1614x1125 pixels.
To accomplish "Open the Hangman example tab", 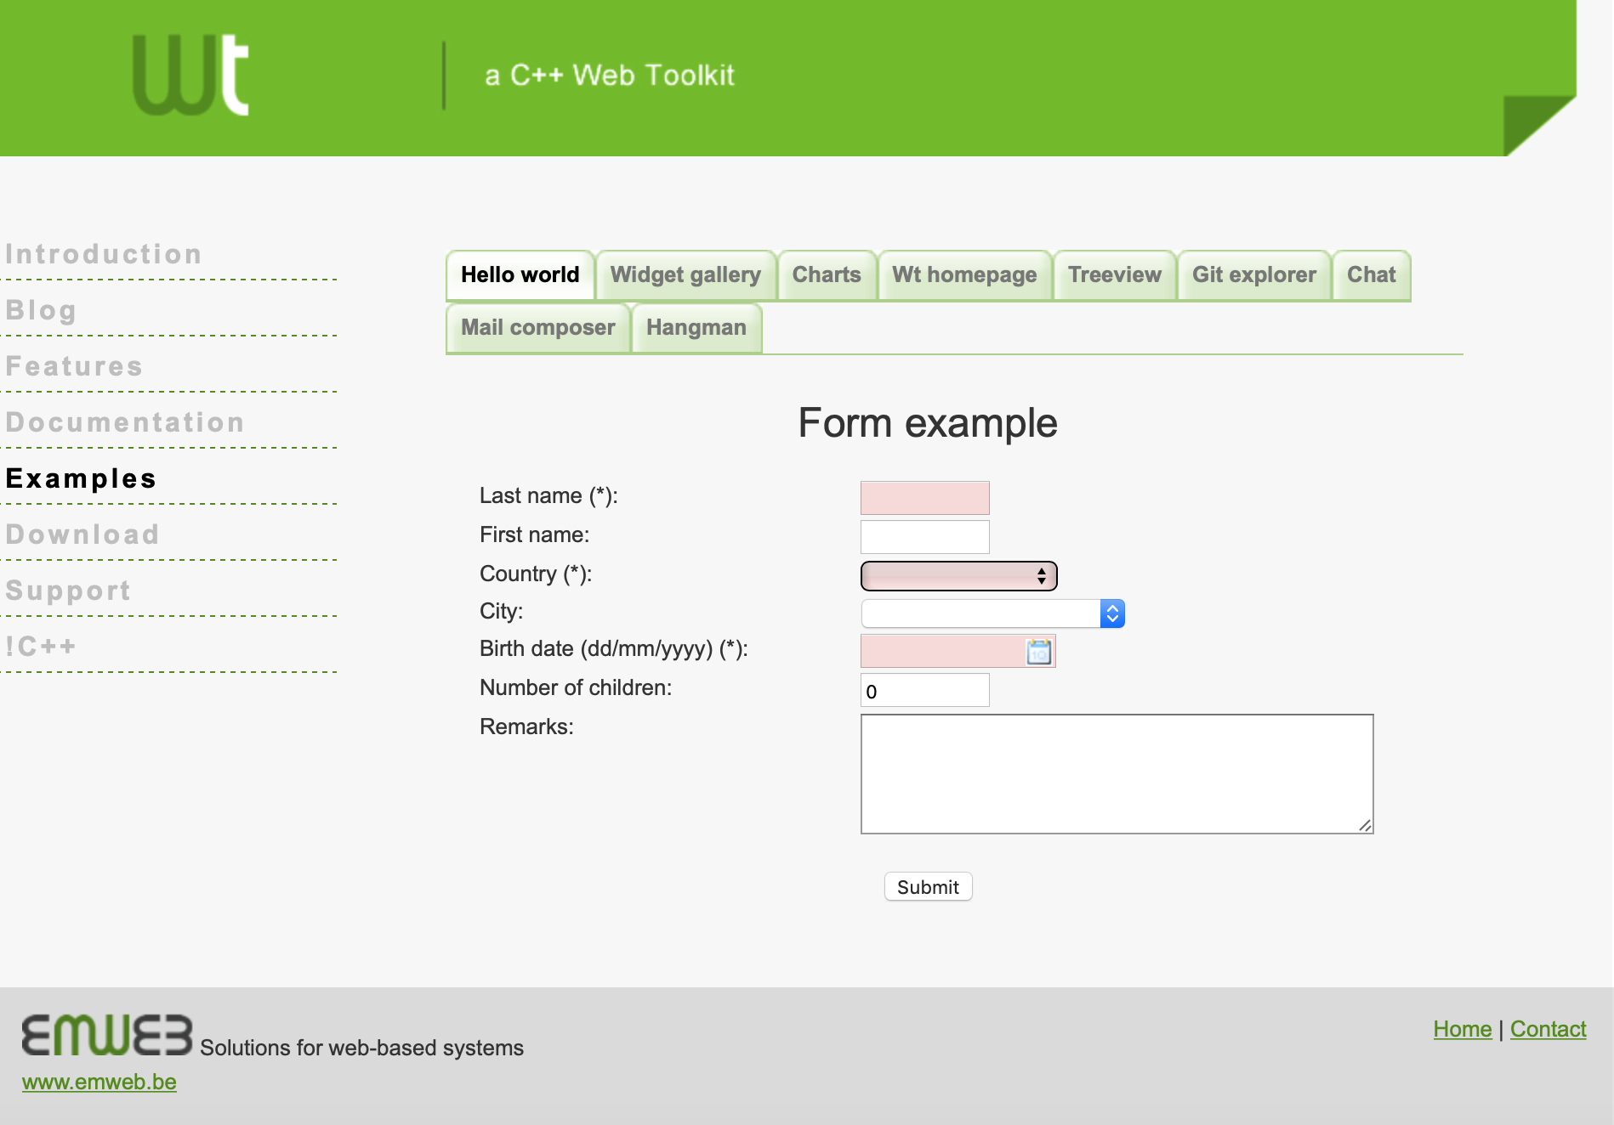I will tap(696, 328).
